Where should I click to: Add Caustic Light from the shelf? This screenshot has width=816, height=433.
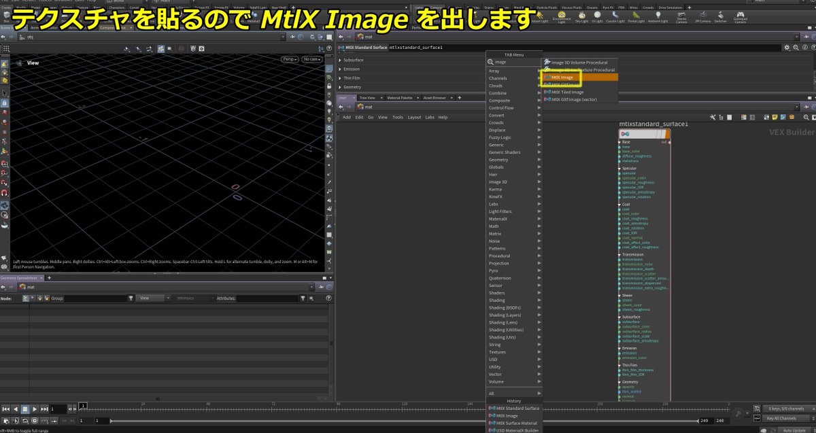[615, 17]
